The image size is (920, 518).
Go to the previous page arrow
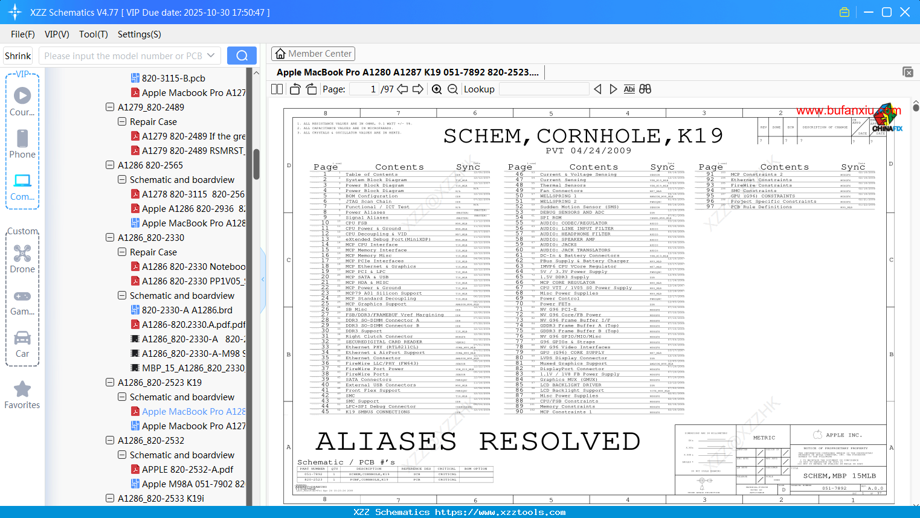(402, 89)
